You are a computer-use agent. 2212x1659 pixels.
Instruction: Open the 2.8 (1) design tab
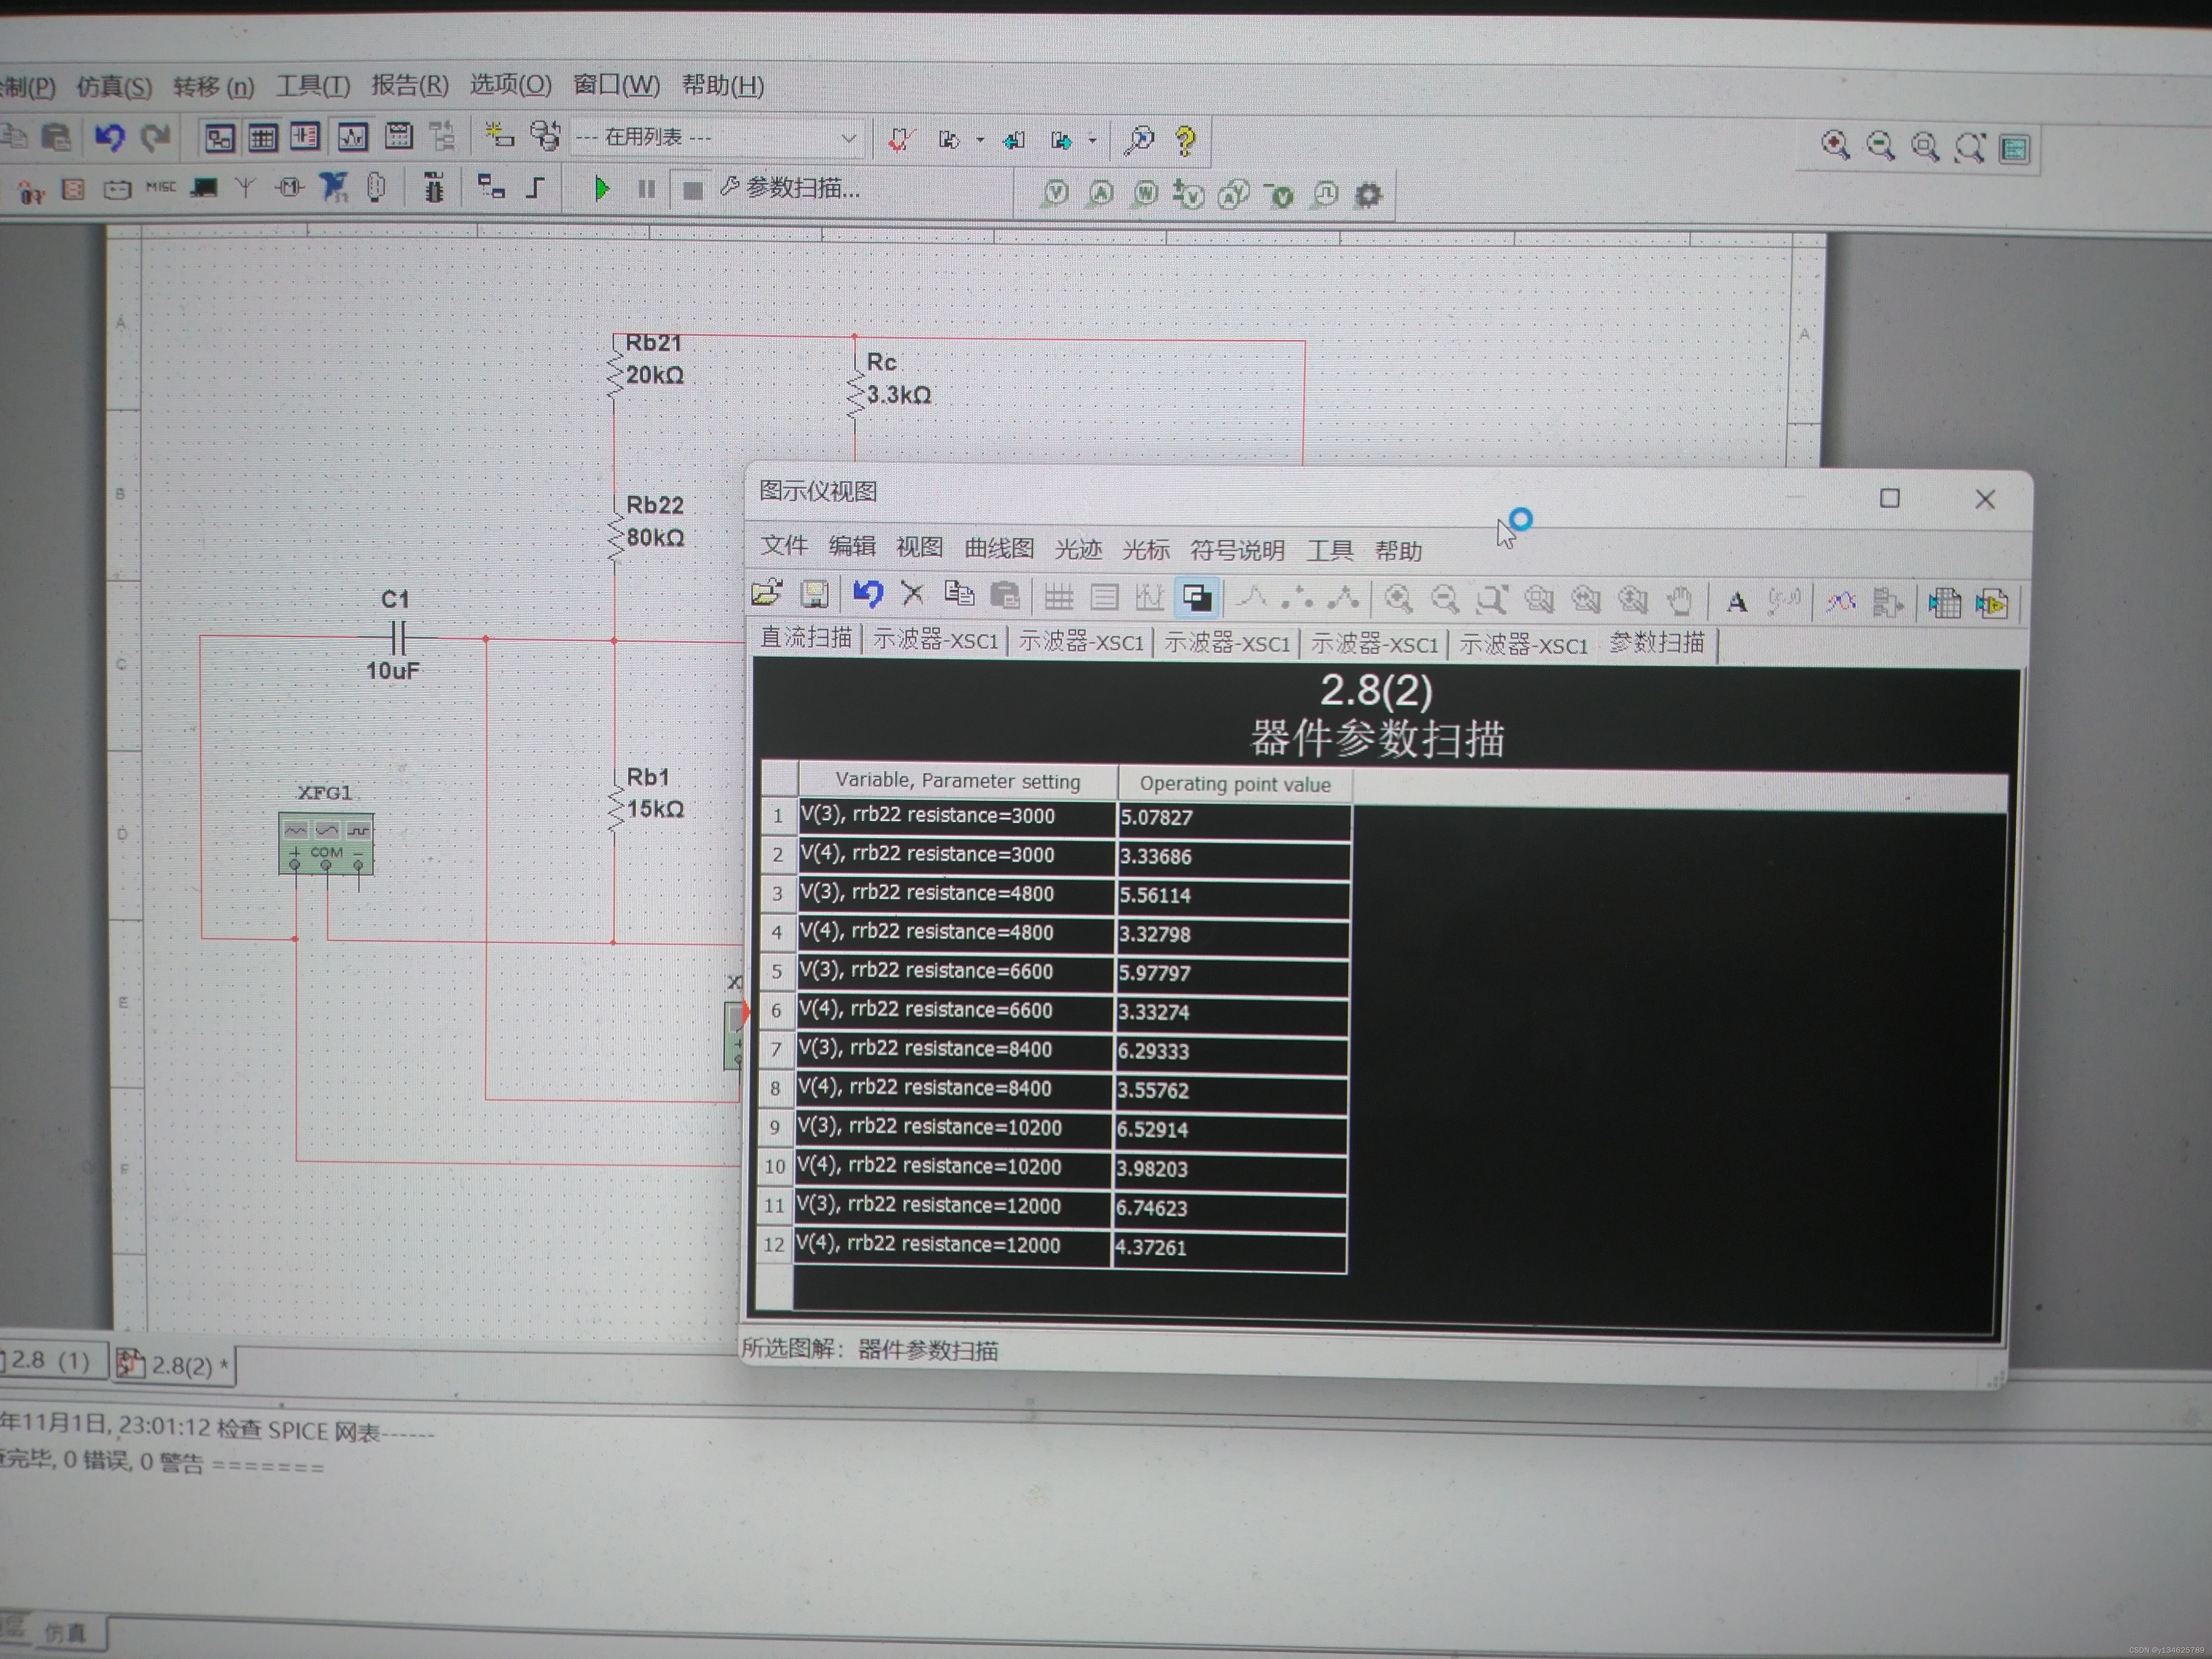click(x=50, y=1361)
